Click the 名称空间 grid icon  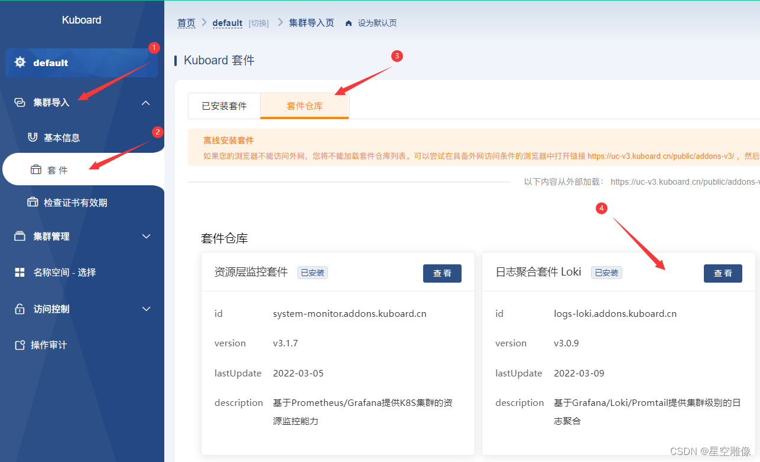click(20, 273)
